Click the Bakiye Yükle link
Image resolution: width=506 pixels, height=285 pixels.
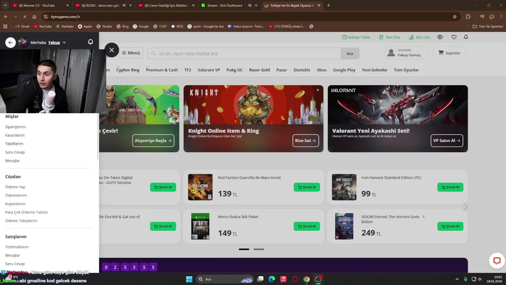click(x=356, y=37)
